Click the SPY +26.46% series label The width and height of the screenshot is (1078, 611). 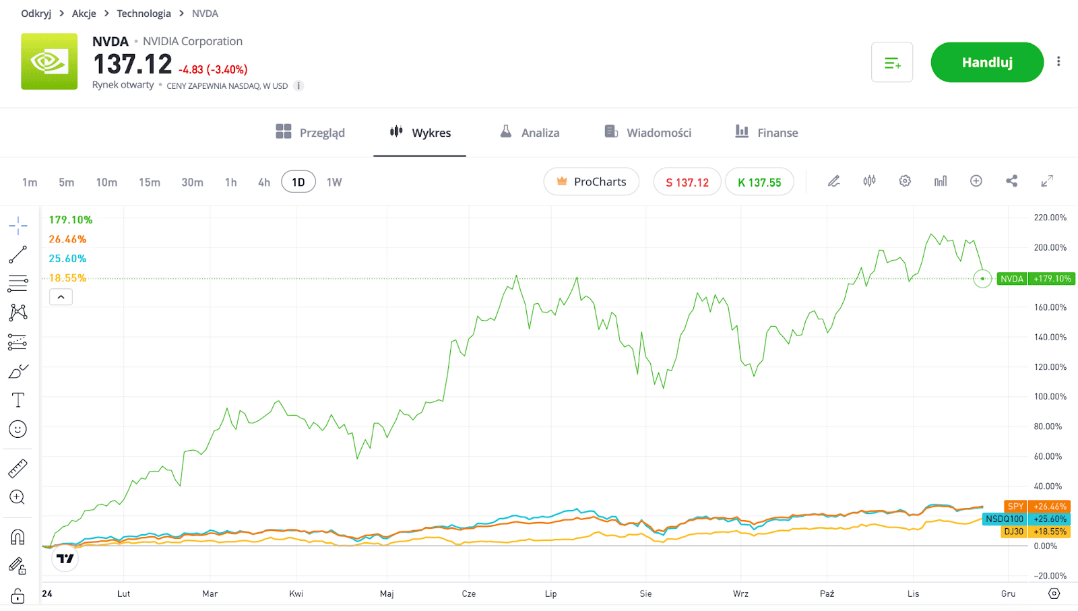pos(1037,507)
